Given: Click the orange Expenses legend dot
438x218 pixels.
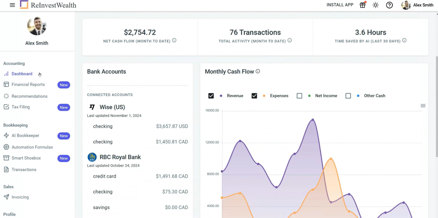Looking at the screenshot, I should click(264, 96).
